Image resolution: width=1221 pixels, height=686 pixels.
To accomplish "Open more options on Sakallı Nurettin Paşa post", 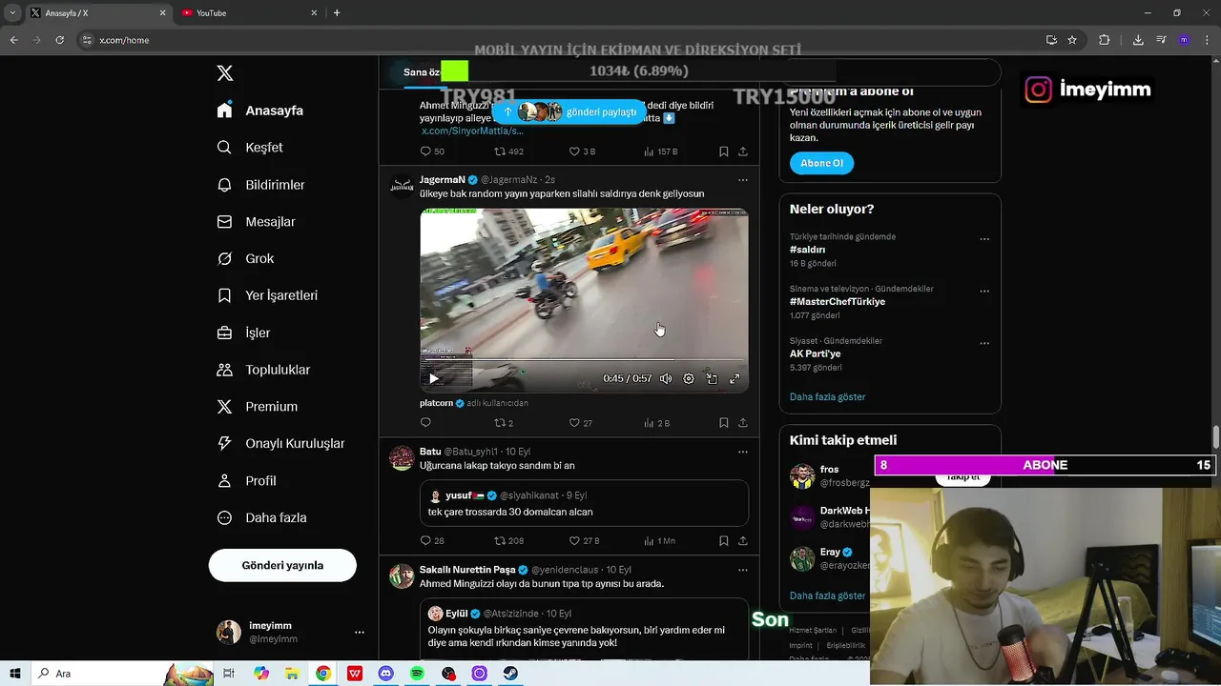I will coord(743,569).
